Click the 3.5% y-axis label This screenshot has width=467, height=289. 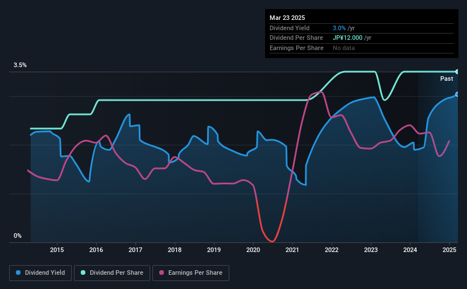(20, 65)
